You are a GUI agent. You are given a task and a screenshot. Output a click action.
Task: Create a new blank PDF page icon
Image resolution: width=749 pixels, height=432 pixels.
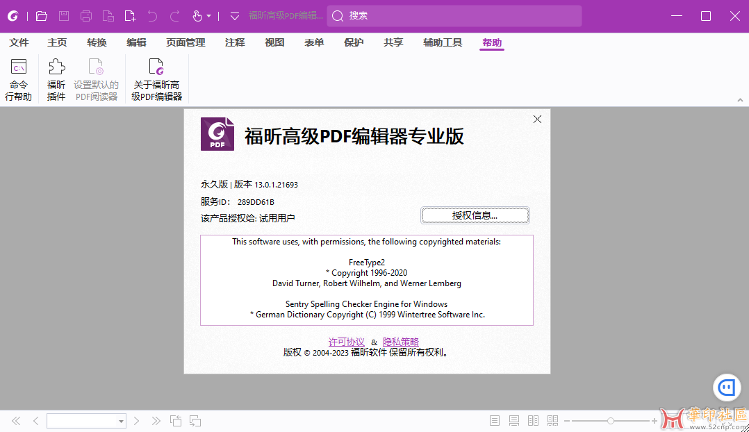[130, 16]
